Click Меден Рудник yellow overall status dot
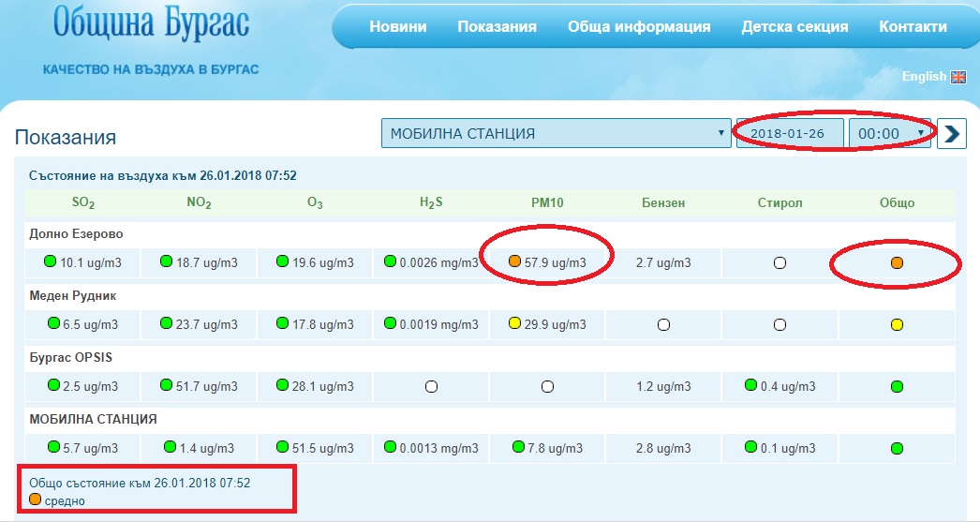 click(897, 325)
